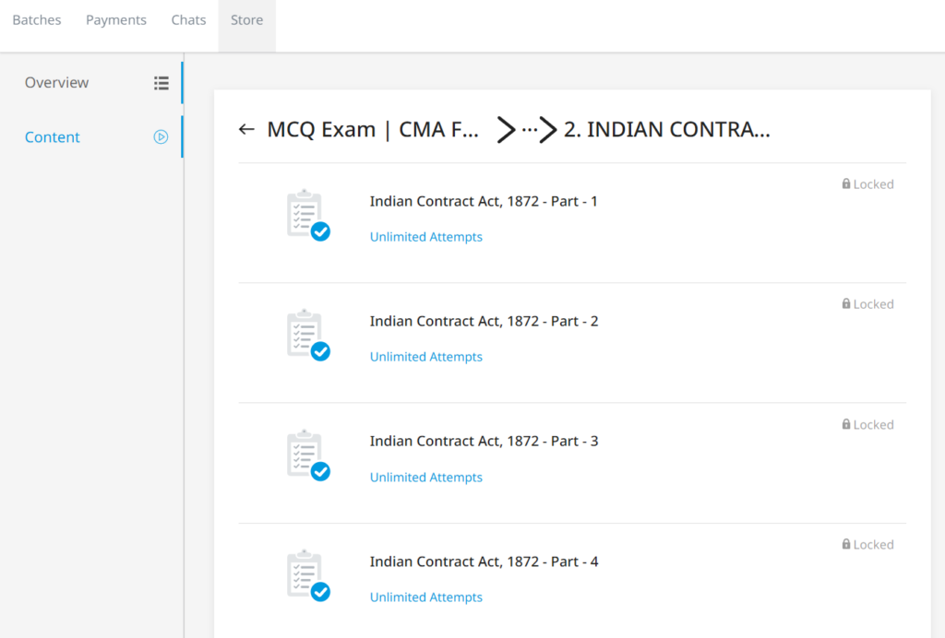Select the Store tab
This screenshot has width=945, height=638.
246,20
